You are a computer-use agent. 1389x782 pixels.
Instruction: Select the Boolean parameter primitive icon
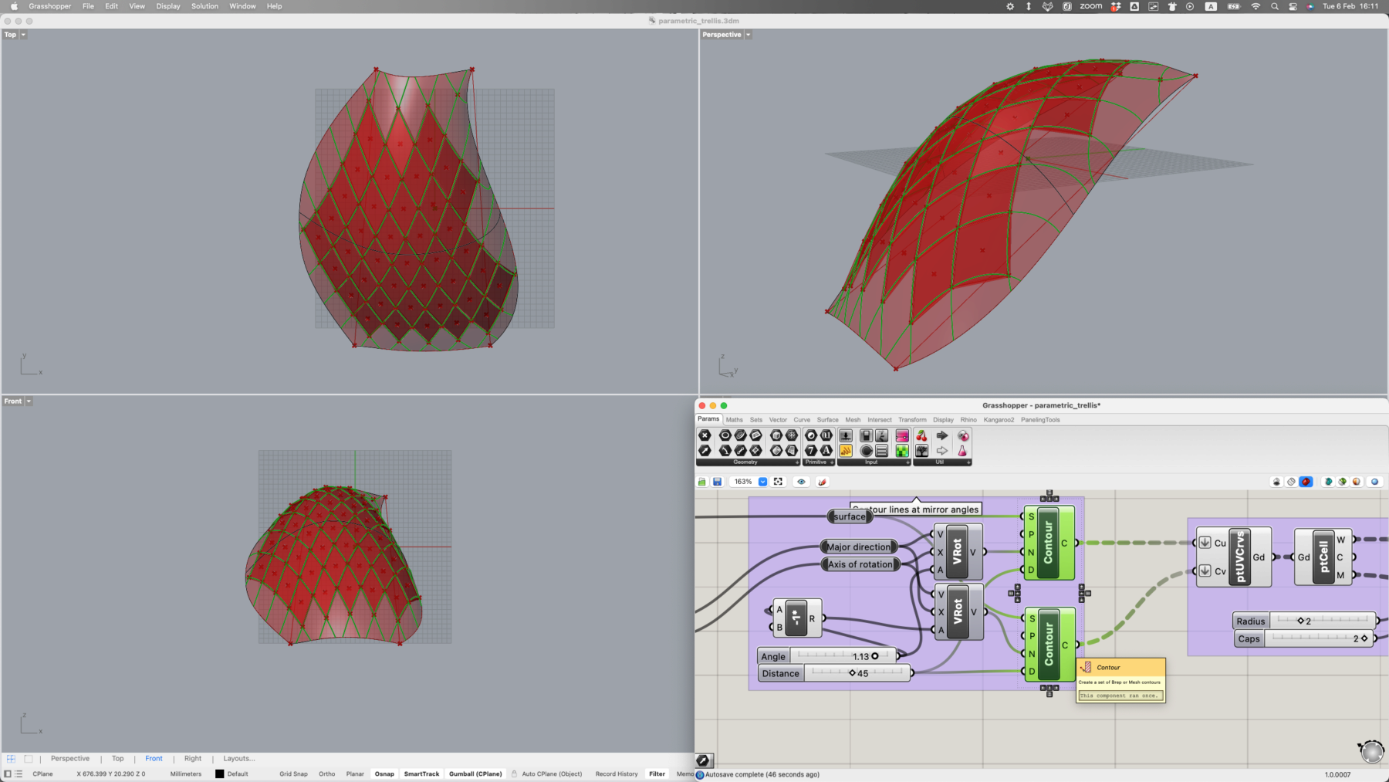click(811, 435)
